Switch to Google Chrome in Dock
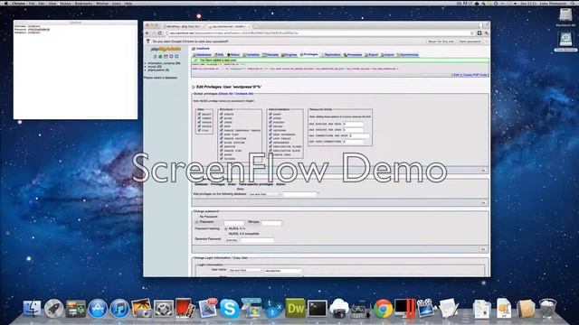 [383, 308]
